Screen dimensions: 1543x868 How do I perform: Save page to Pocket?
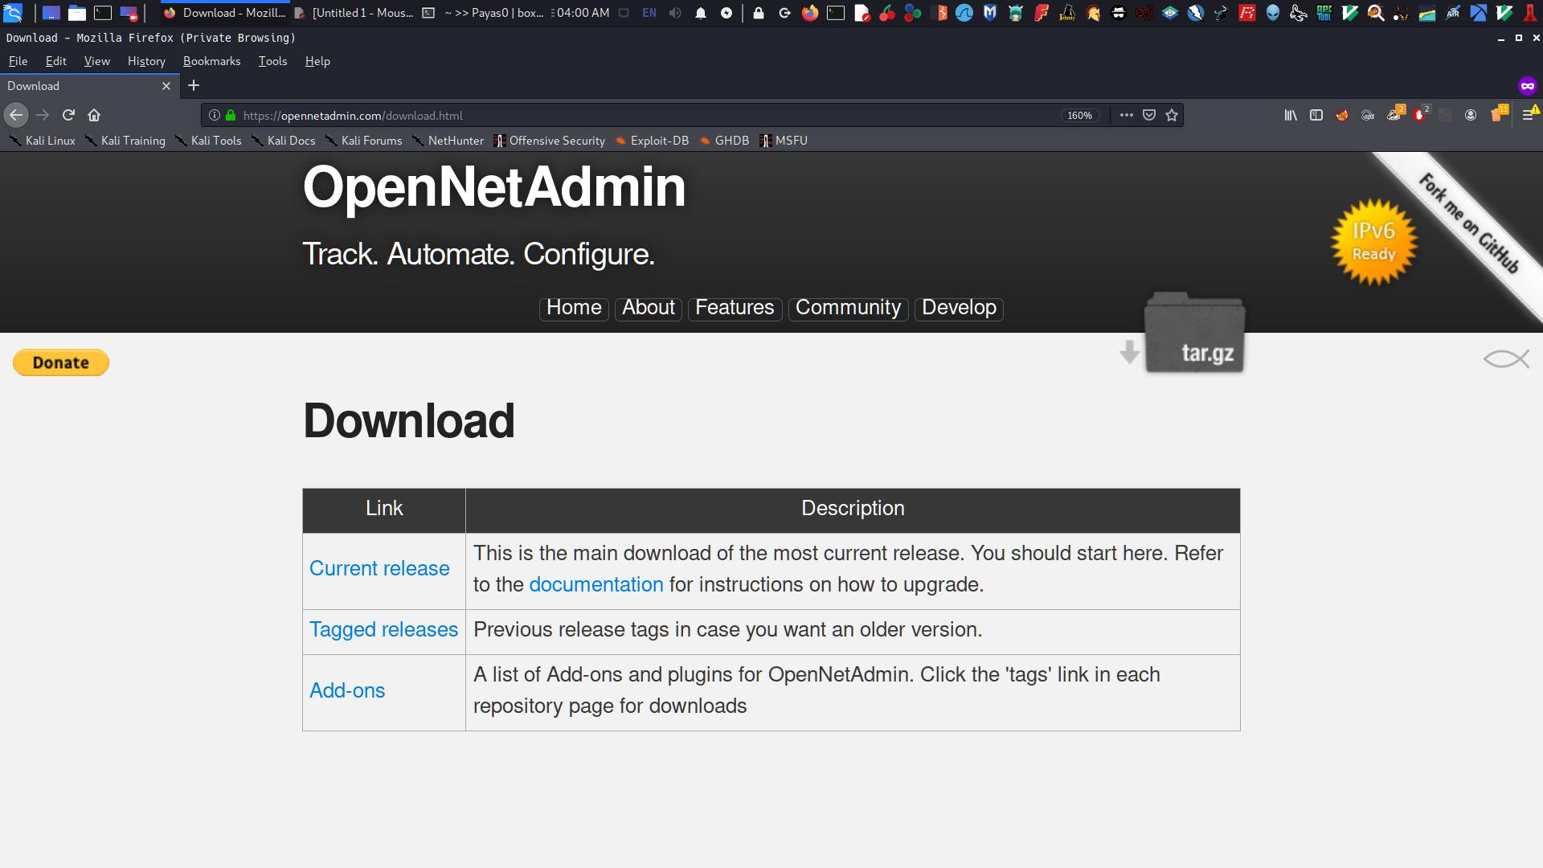click(x=1149, y=115)
